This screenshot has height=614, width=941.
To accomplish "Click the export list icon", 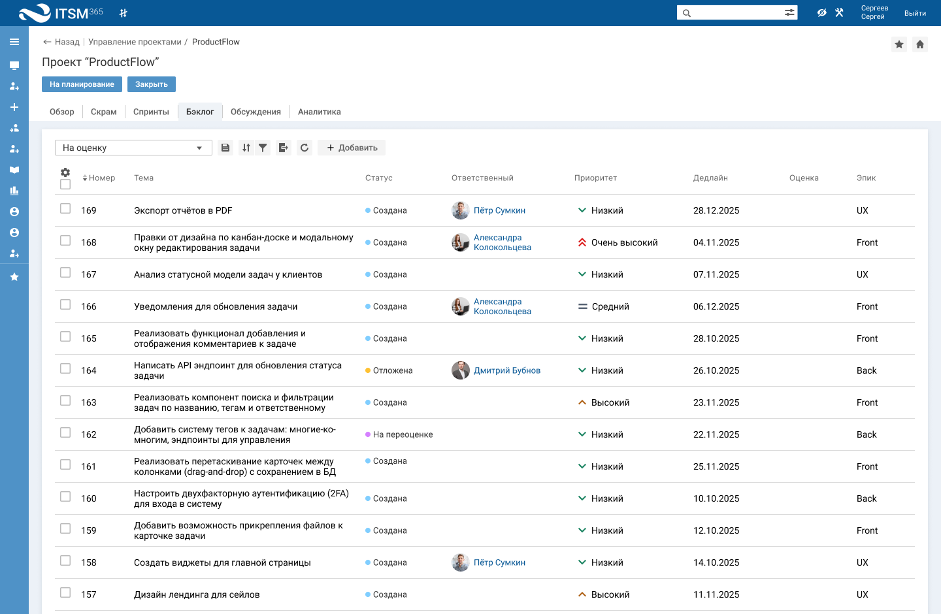I will (x=283, y=148).
